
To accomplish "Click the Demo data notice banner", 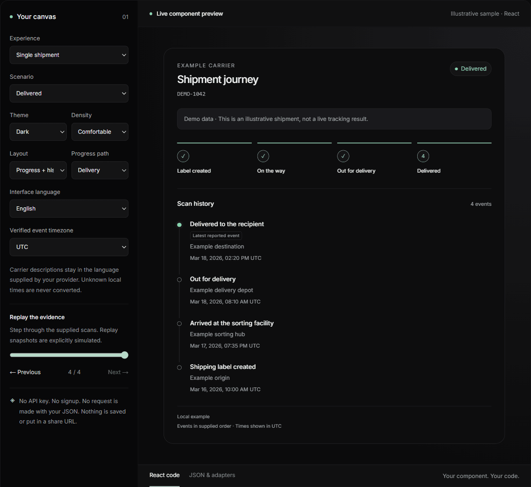I will [x=334, y=119].
